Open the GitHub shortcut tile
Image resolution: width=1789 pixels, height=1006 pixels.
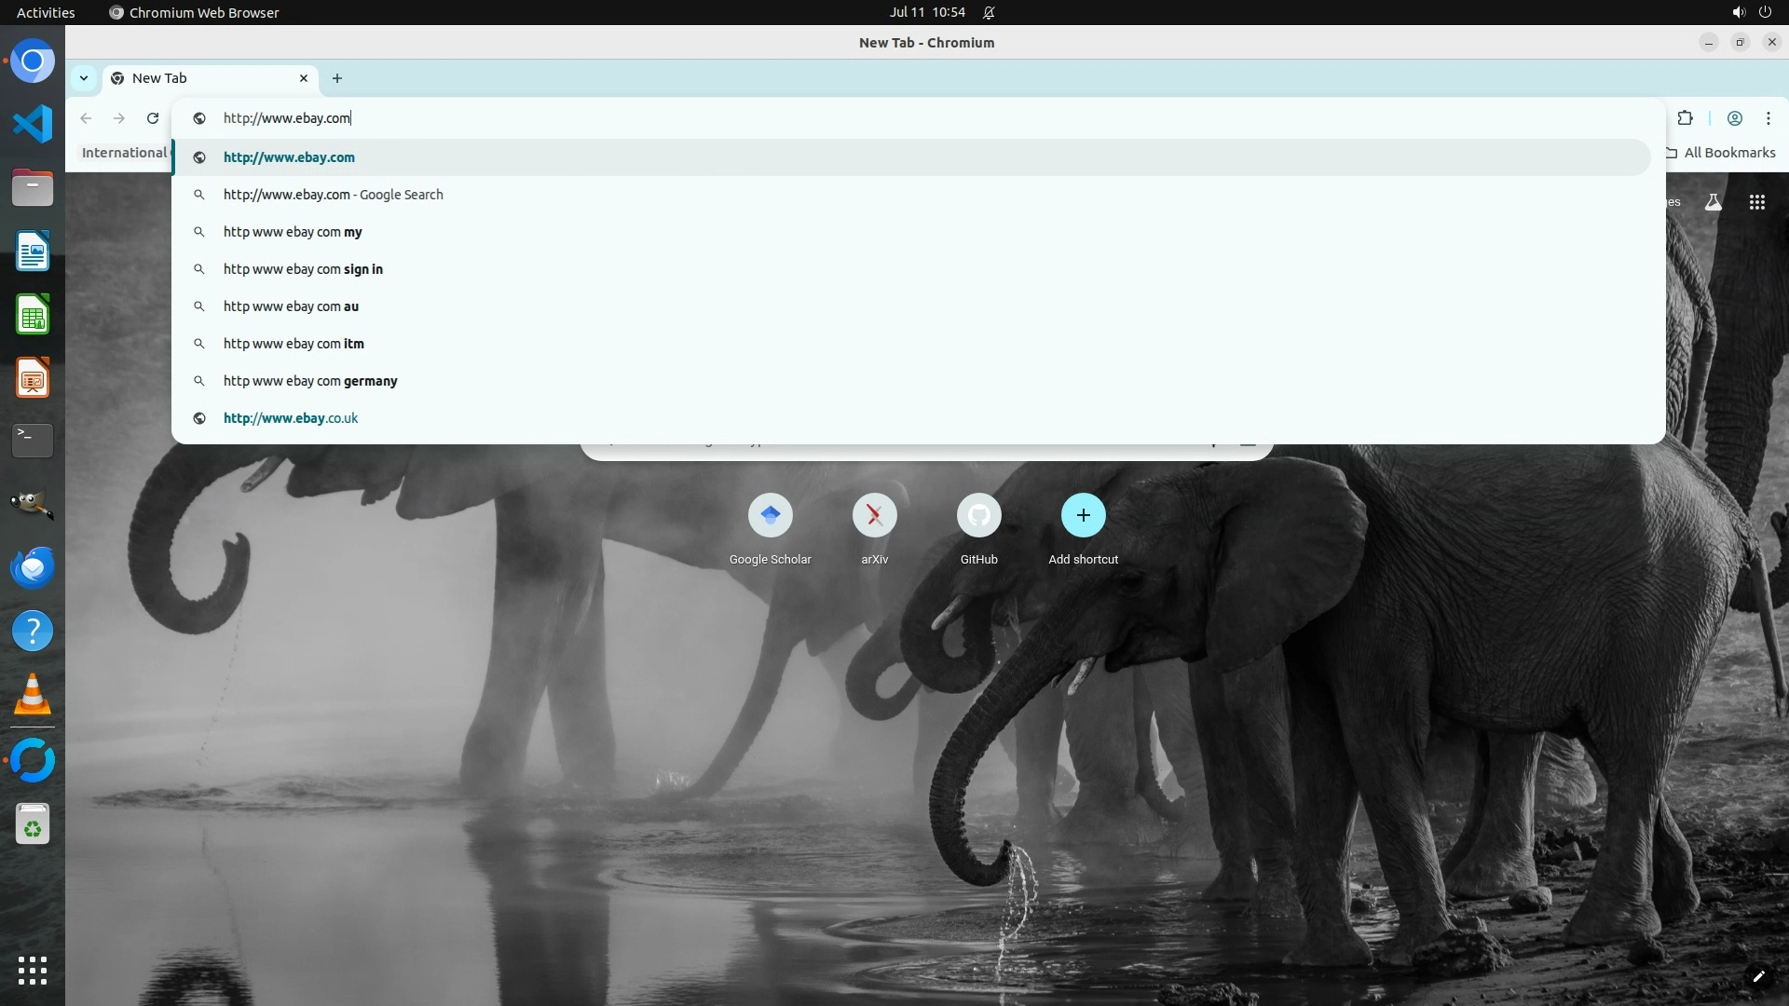pyautogui.click(x=978, y=515)
